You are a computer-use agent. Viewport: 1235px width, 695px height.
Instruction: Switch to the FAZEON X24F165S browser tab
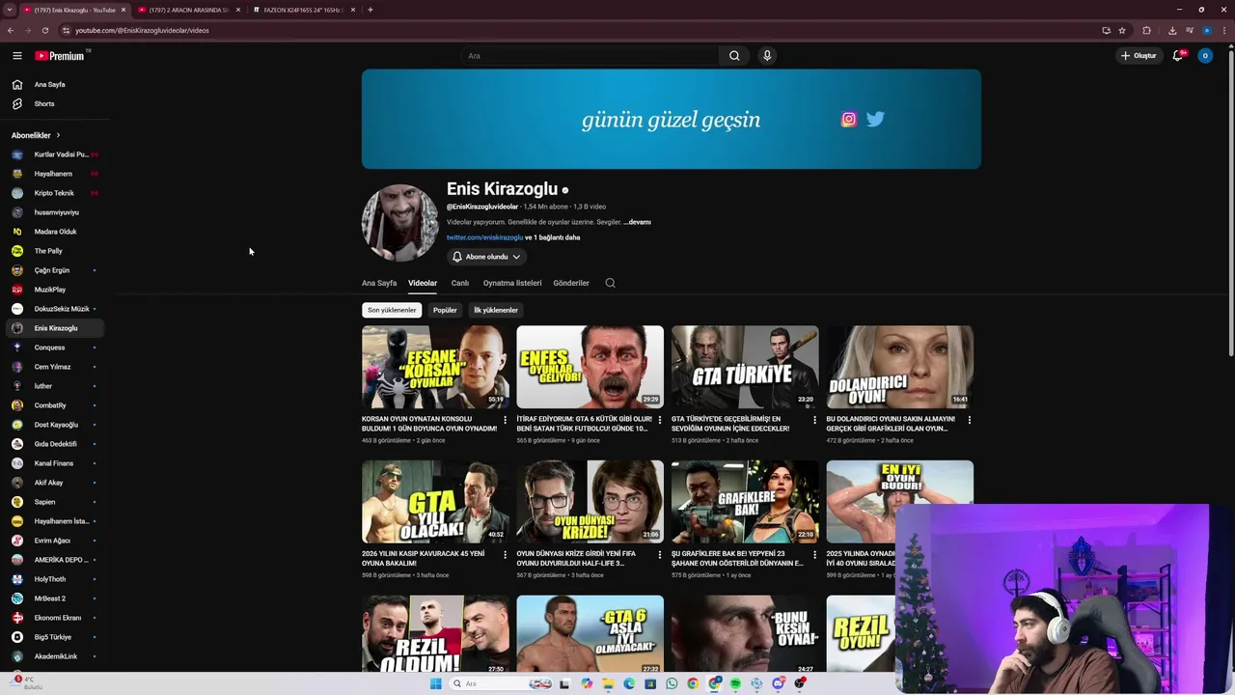(302, 10)
